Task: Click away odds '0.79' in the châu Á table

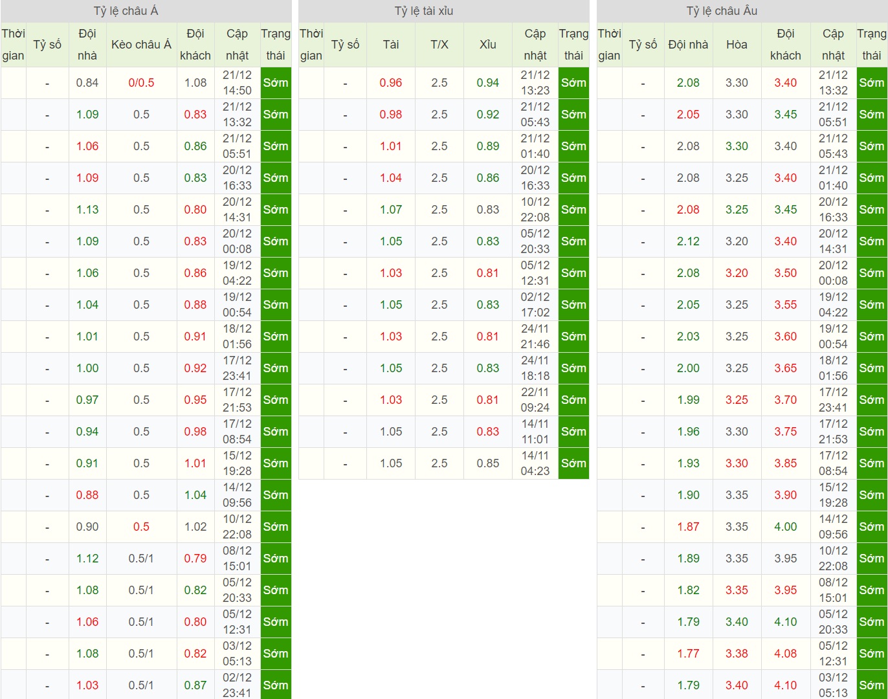Action: (x=195, y=559)
